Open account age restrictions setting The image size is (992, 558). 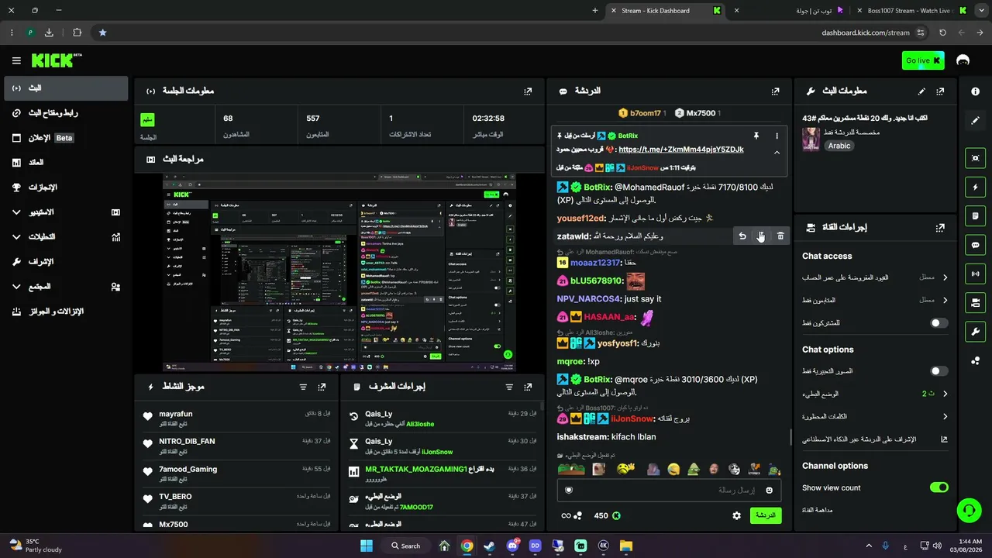[x=875, y=277]
